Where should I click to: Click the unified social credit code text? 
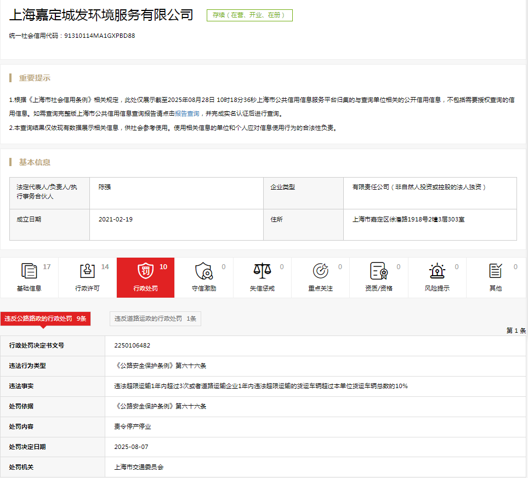(x=72, y=36)
